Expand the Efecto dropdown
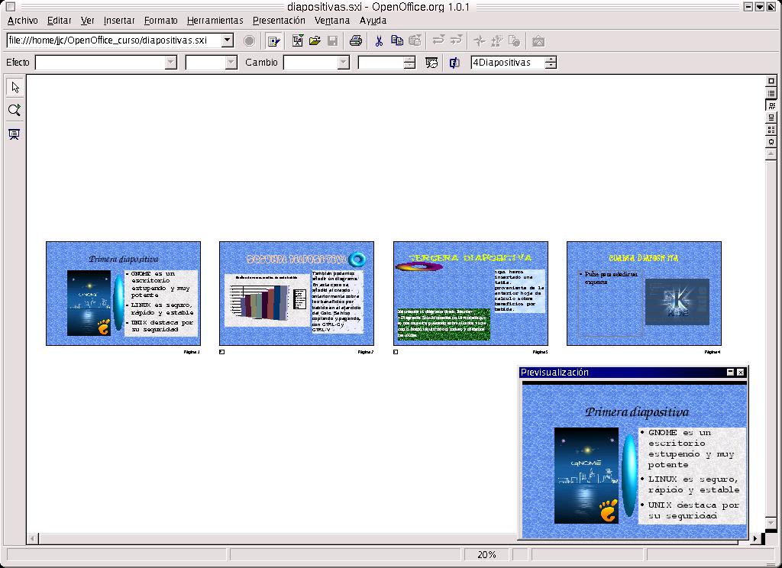This screenshot has width=782, height=568. coord(173,63)
